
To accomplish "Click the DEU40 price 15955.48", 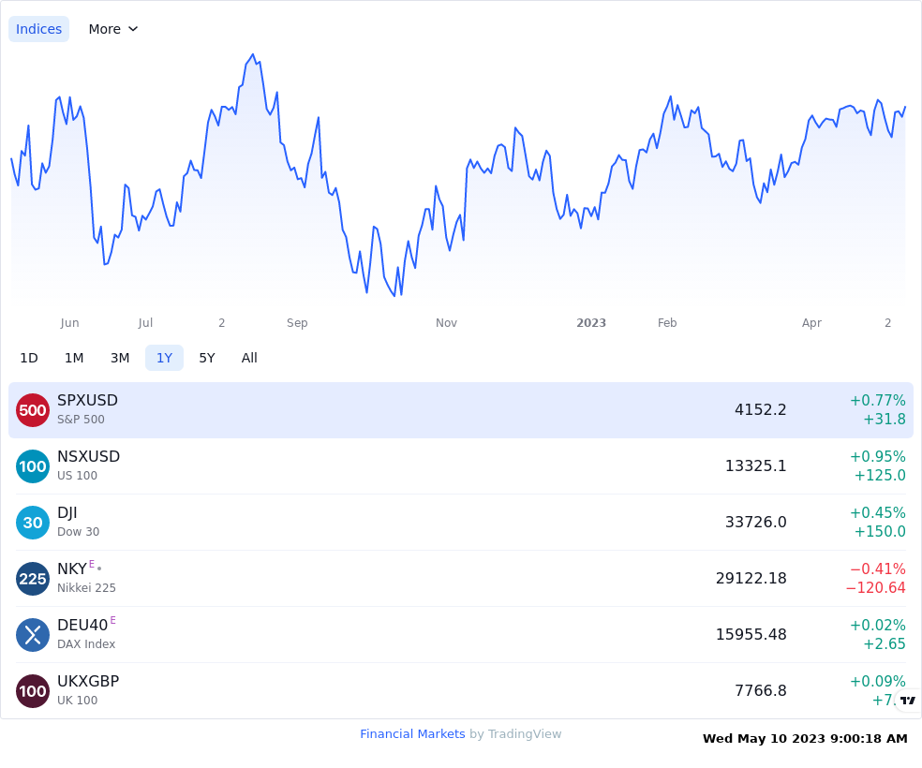I will 751,635.
